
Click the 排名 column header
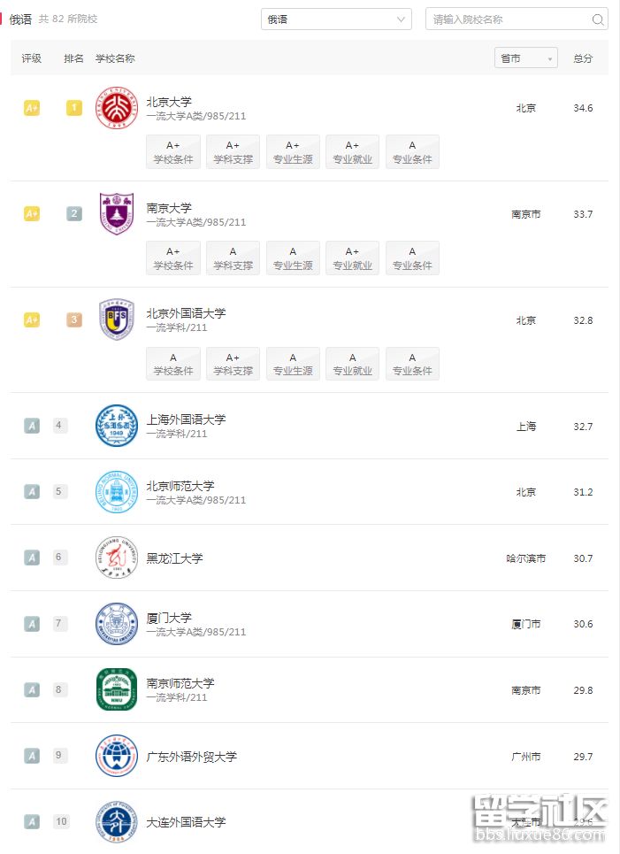(x=74, y=58)
